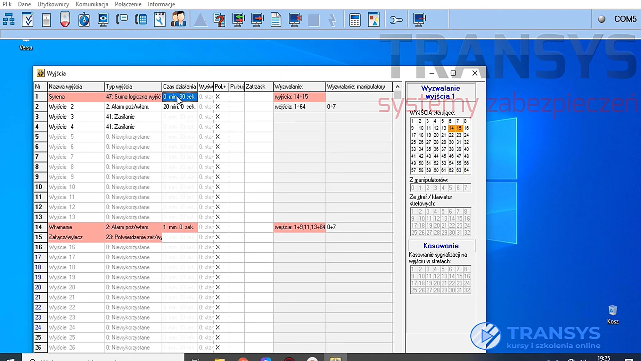This screenshot has width=641, height=361.
Task: Open the type cell '23: Potwierdzenie' row 15
Action: point(133,237)
